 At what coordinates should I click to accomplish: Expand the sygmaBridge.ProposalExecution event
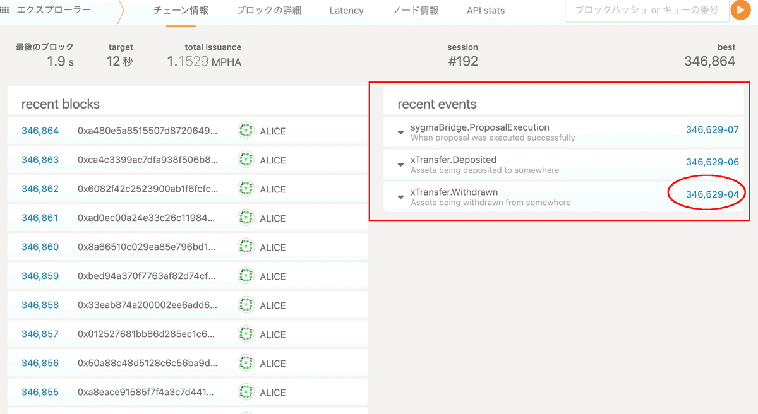tap(400, 133)
